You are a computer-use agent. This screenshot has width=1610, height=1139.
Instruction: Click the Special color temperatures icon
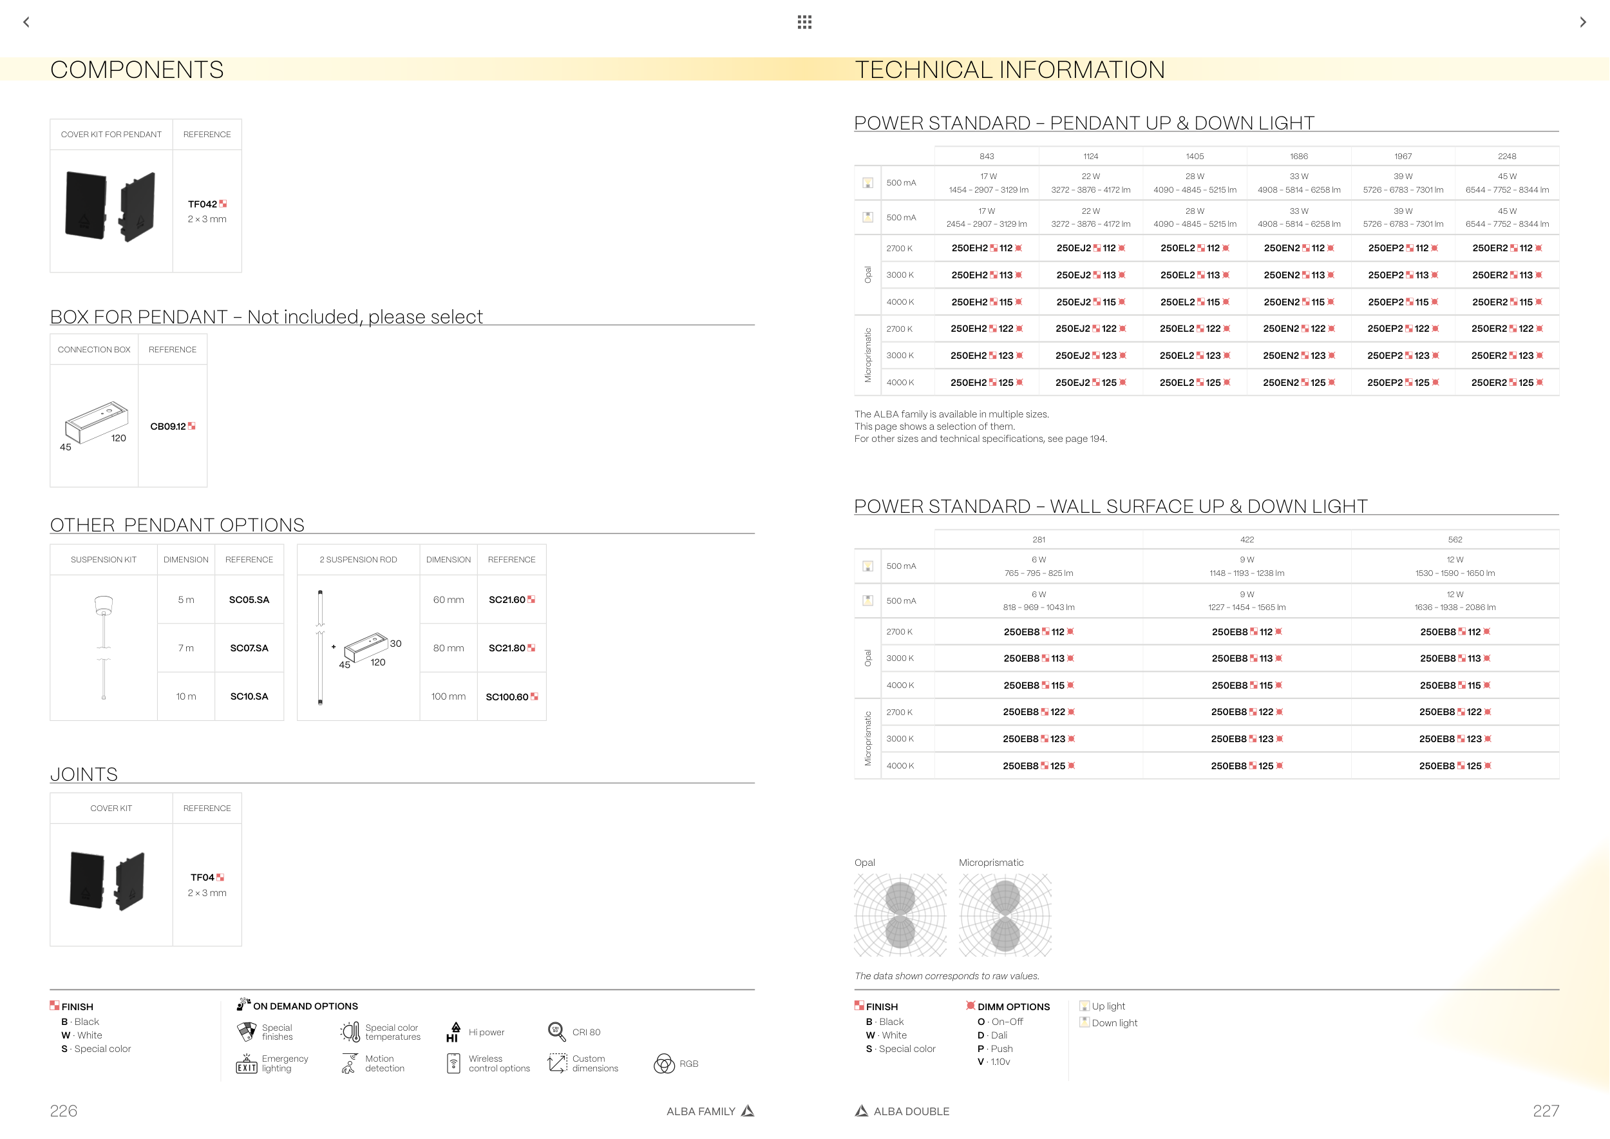[x=350, y=1031]
